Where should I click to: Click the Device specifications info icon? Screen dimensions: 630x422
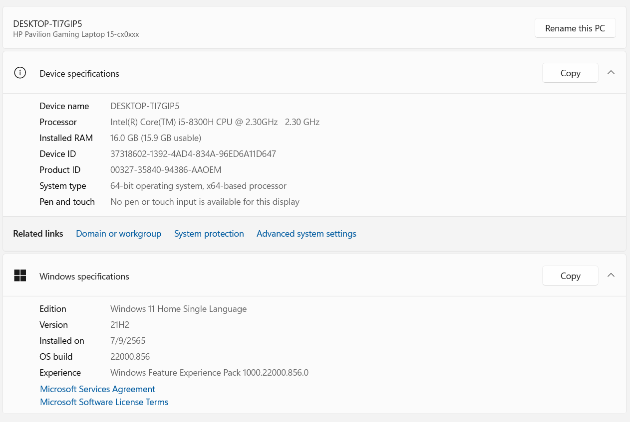pyautogui.click(x=20, y=73)
